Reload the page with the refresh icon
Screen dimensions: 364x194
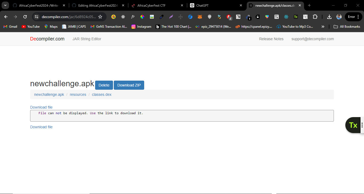pos(25,17)
